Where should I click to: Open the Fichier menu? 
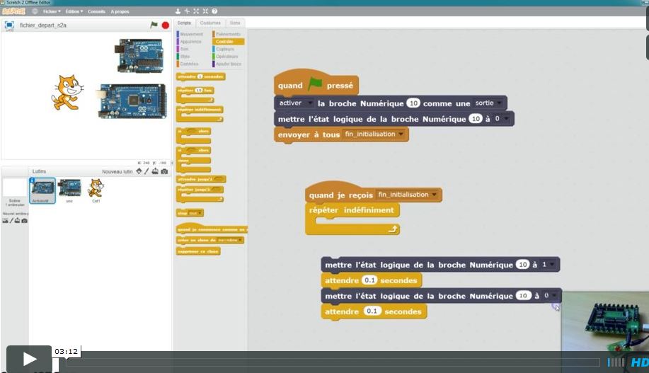52,11
